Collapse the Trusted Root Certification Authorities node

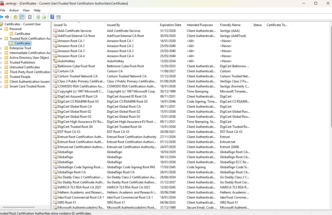pyautogui.click(x=1, y=39)
